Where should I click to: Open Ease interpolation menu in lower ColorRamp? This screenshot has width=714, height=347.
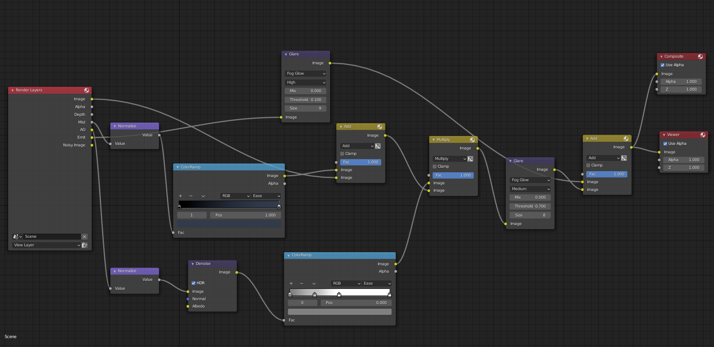(x=377, y=283)
